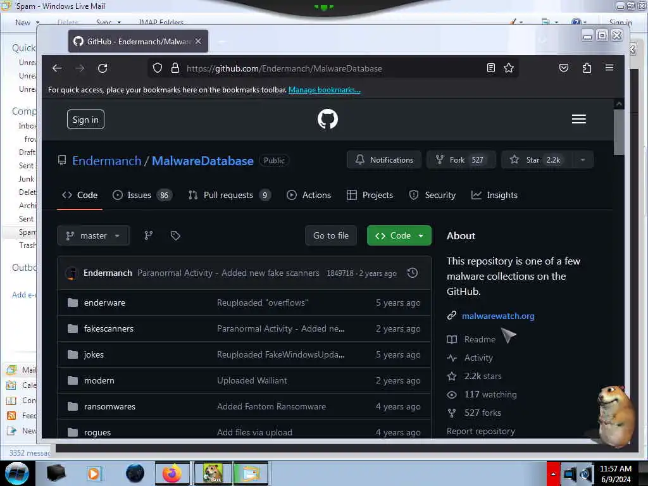Open the Projects tab

[370, 195]
